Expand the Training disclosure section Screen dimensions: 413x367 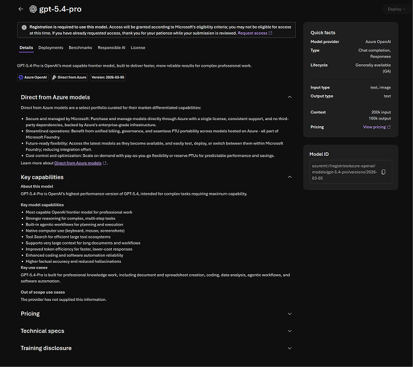(x=290, y=348)
